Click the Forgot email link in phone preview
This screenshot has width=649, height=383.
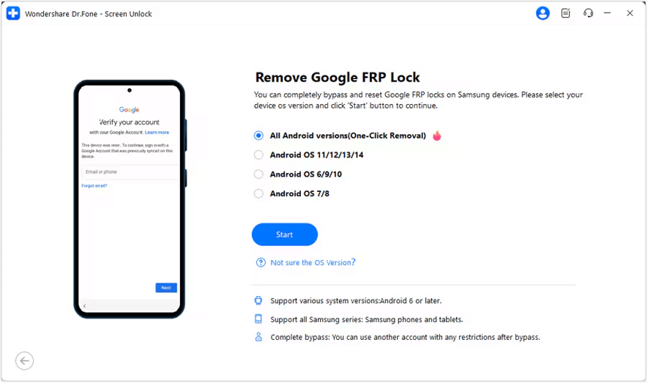[x=94, y=185]
